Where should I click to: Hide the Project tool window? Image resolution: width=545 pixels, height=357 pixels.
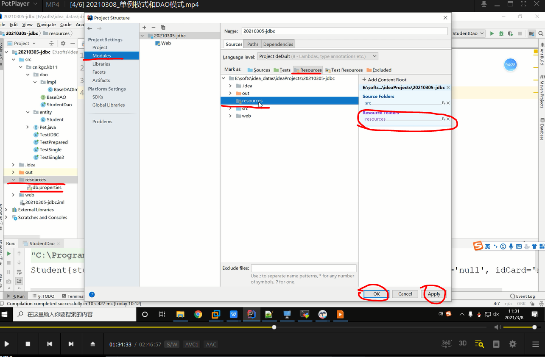coord(73,43)
